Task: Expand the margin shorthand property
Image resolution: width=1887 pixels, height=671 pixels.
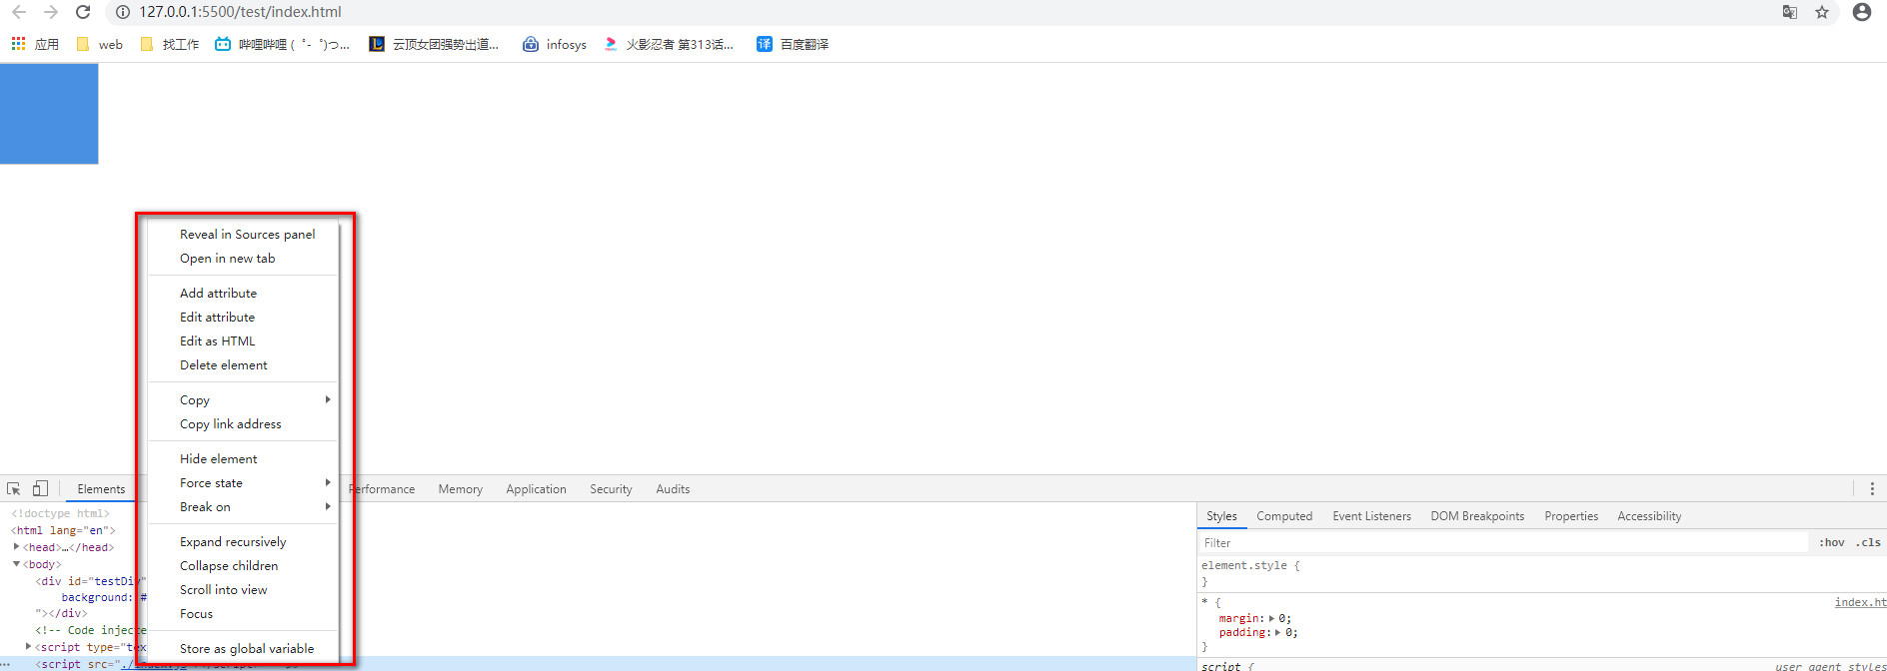Action: [1271, 618]
